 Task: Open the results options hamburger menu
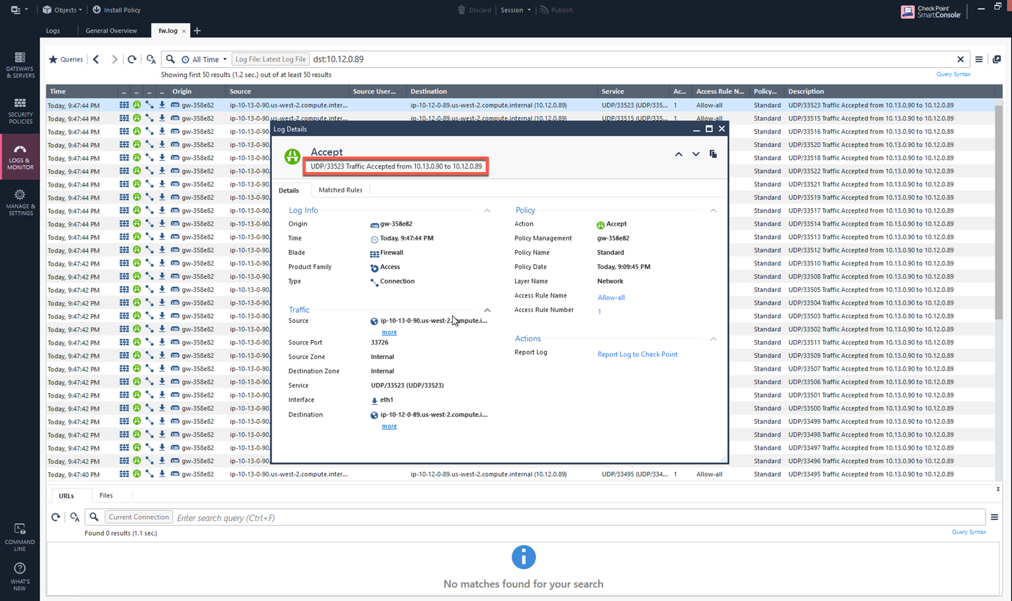click(979, 59)
